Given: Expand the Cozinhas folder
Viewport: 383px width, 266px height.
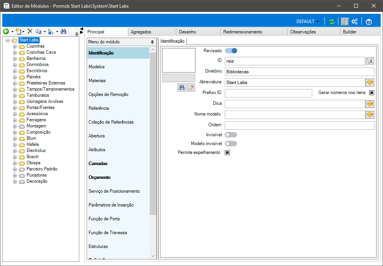Looking at the screenshot, I should click(15, 46).
